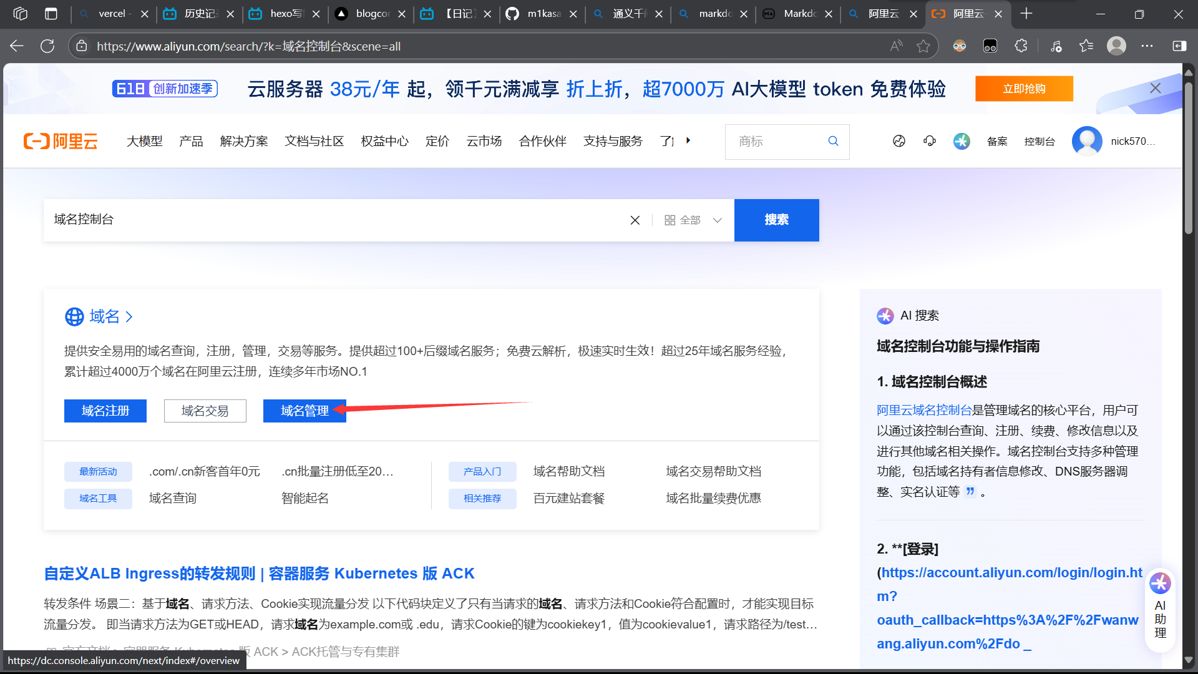Viewport: 1198px width, 674px height.
Task: Open the favorites list icon
Action: [1086, 46]
